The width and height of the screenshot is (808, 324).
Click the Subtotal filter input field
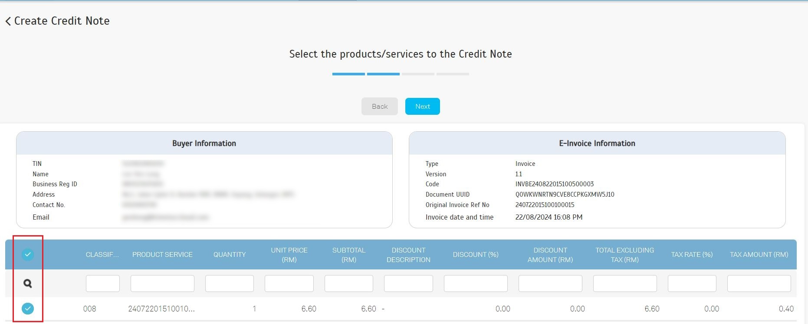348,283
